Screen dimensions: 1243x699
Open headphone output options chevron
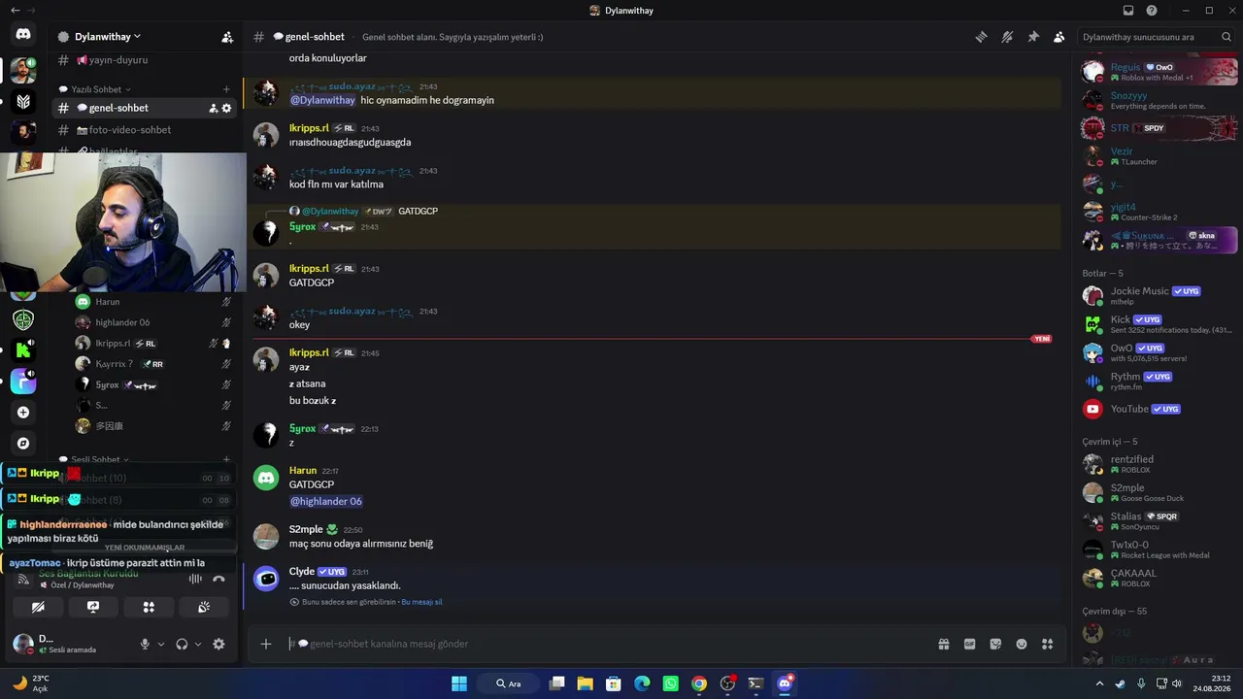coord(198,644)
